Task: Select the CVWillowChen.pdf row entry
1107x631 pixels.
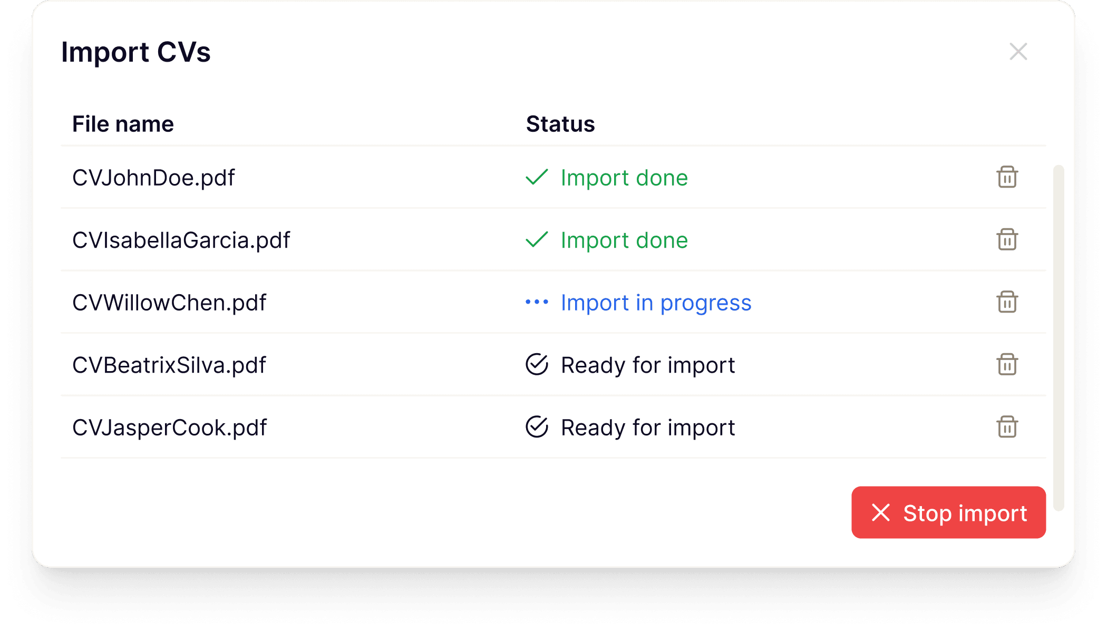Action: [x=170, y=303]
